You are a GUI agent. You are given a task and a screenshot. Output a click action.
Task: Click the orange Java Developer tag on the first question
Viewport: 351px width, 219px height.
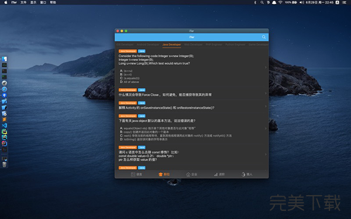pos(128,51)
